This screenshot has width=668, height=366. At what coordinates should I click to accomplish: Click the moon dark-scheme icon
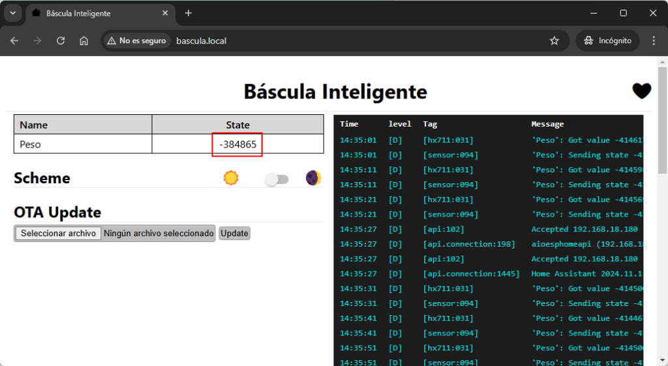(313, 178)
